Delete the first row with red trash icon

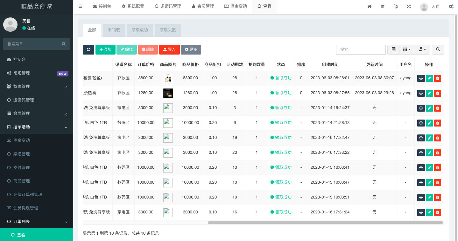(438, 78)
